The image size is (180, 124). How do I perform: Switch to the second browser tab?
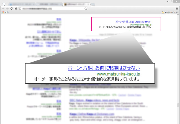click(50, 4)
